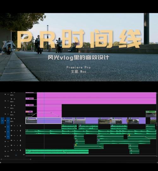Select the first audio clip on track A1
This screenshot has width=158, height=171.
pyautogui.click(x=69, y=127)
